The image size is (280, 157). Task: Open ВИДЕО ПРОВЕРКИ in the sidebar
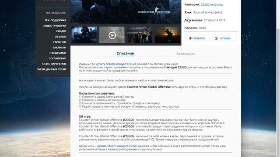click(55, 26)
